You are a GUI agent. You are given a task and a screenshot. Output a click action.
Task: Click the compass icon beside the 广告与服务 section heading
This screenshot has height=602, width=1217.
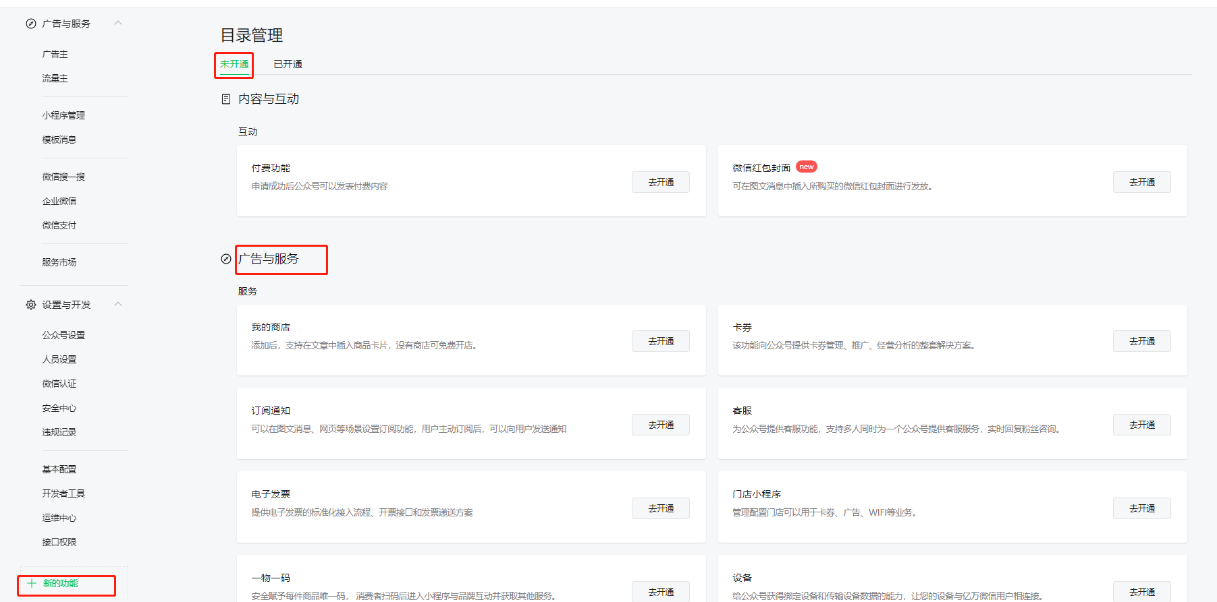tap(226, 259)
